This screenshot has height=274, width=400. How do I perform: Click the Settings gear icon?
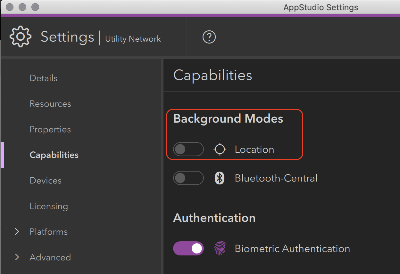click(21, 37)
